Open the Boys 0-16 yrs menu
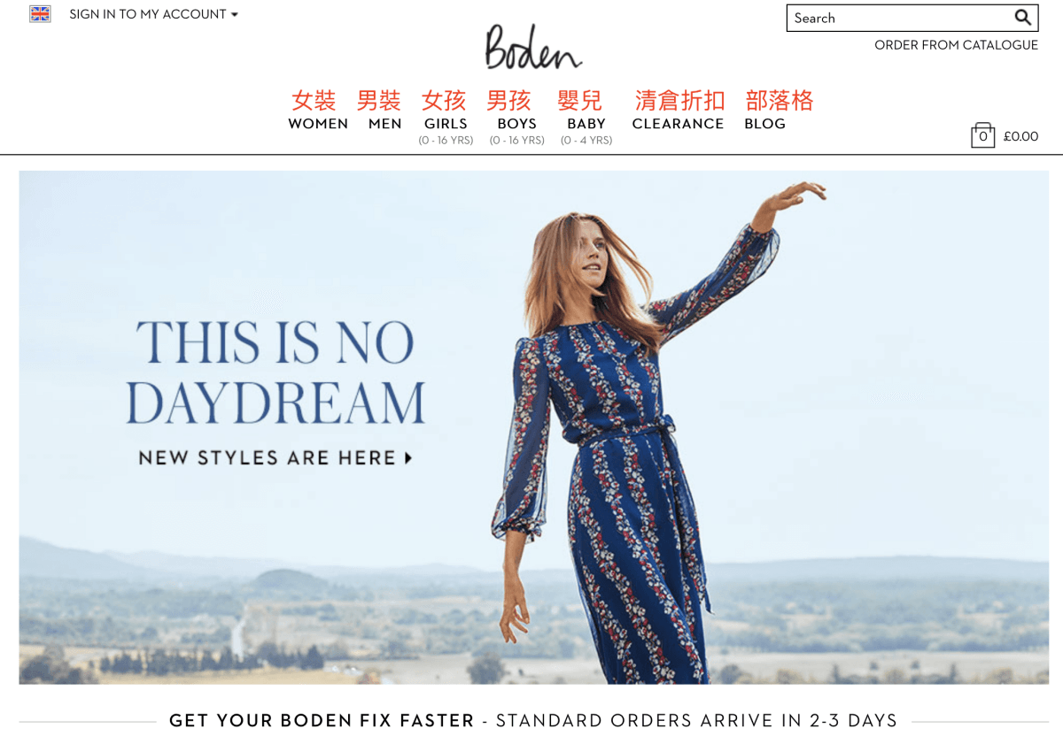 click(517, 131)
